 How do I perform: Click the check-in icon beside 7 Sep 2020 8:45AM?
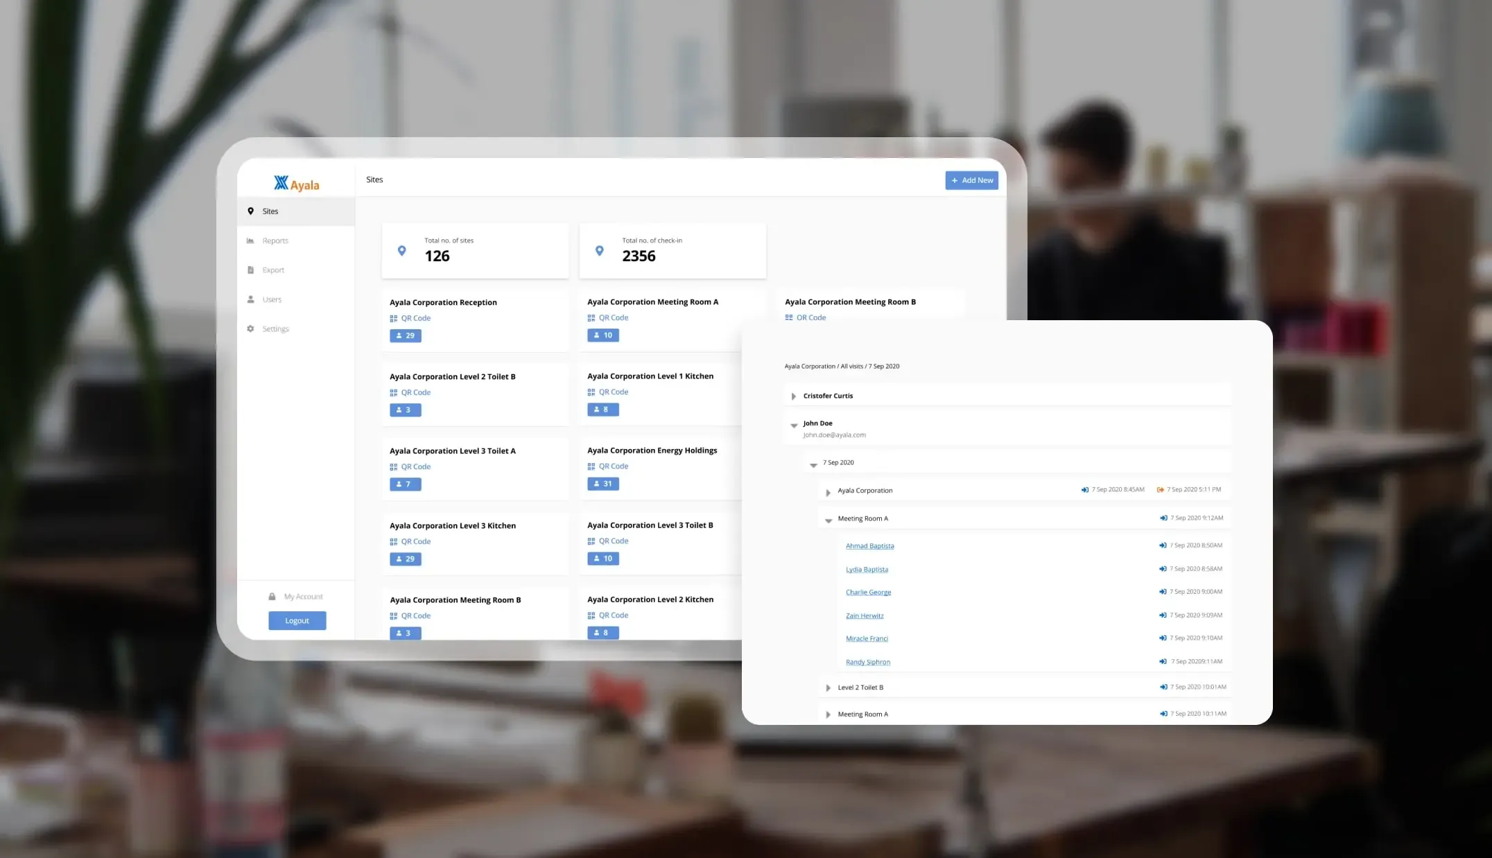[x=1085, y=490]
